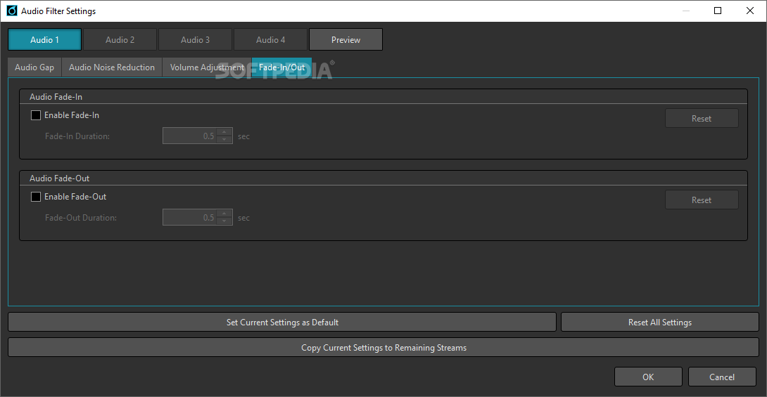767x397 pixels.
Task: Enable the Fade-Out checkbox
Action: coord(36,197)
